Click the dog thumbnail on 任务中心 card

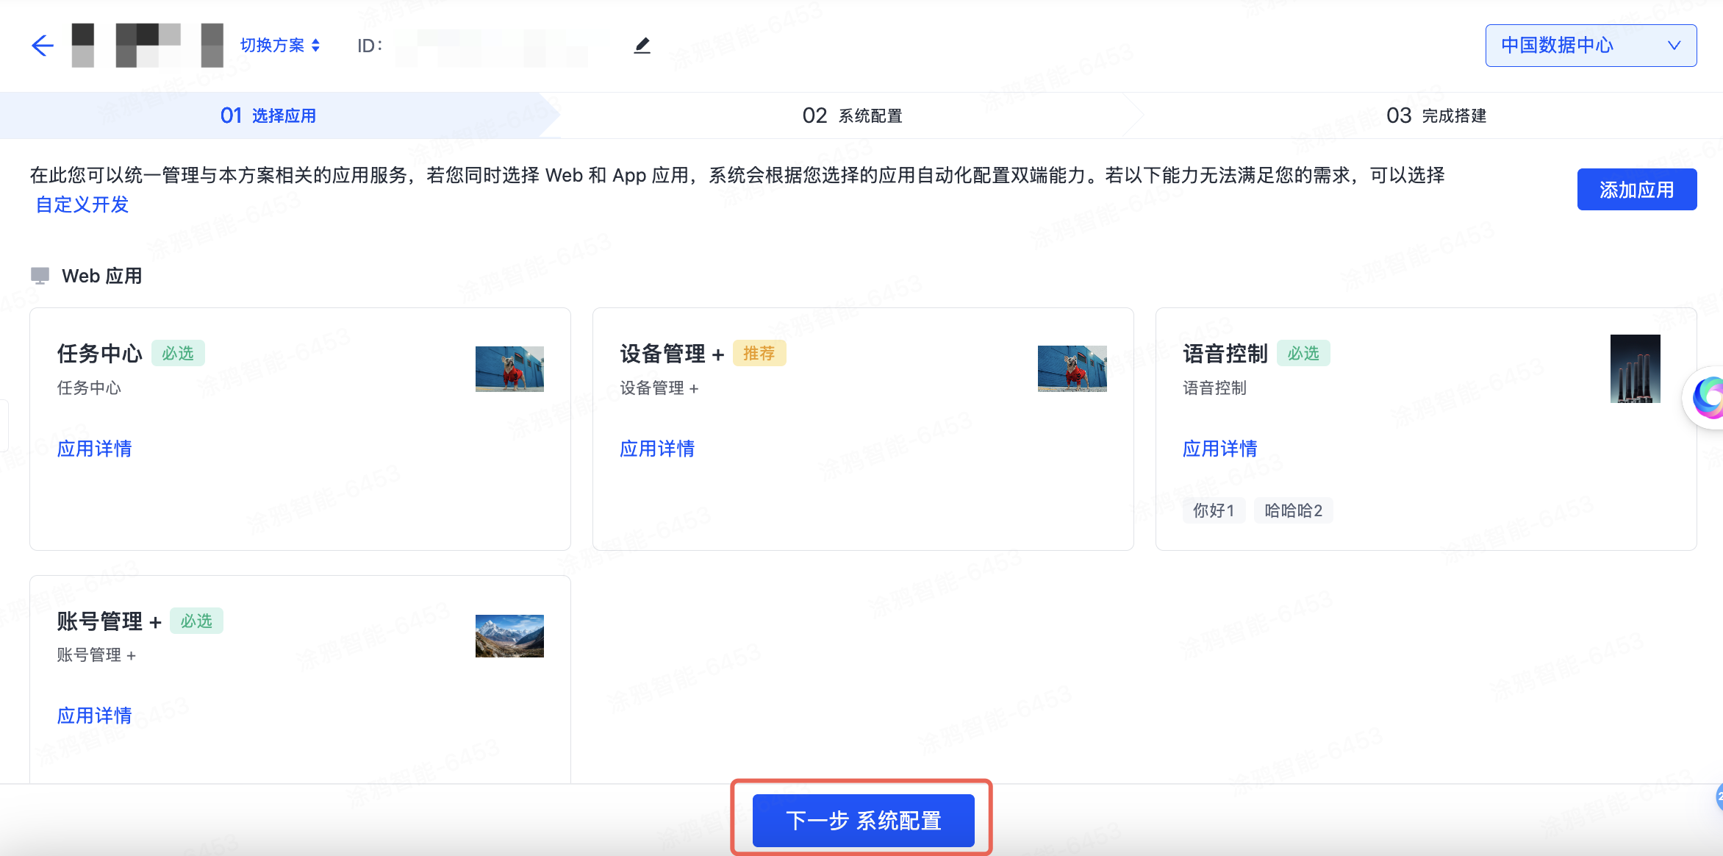[509, 368]
